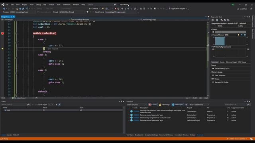Open the Extensions menu
Viewport: 255px width, 143px height.
[x=67, y=4]
